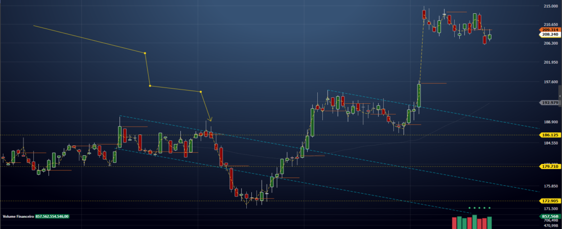
Task: Click the 171.500 price axis label
Action: coord(550,209)
